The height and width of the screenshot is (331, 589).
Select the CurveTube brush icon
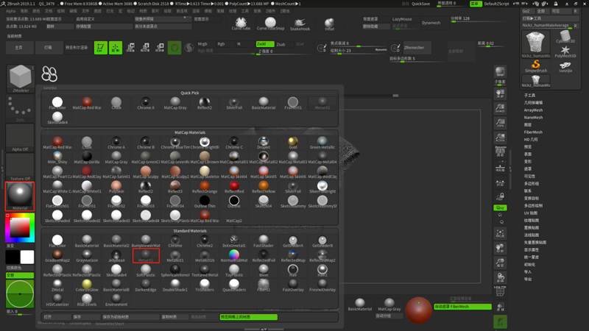[241, 22]
